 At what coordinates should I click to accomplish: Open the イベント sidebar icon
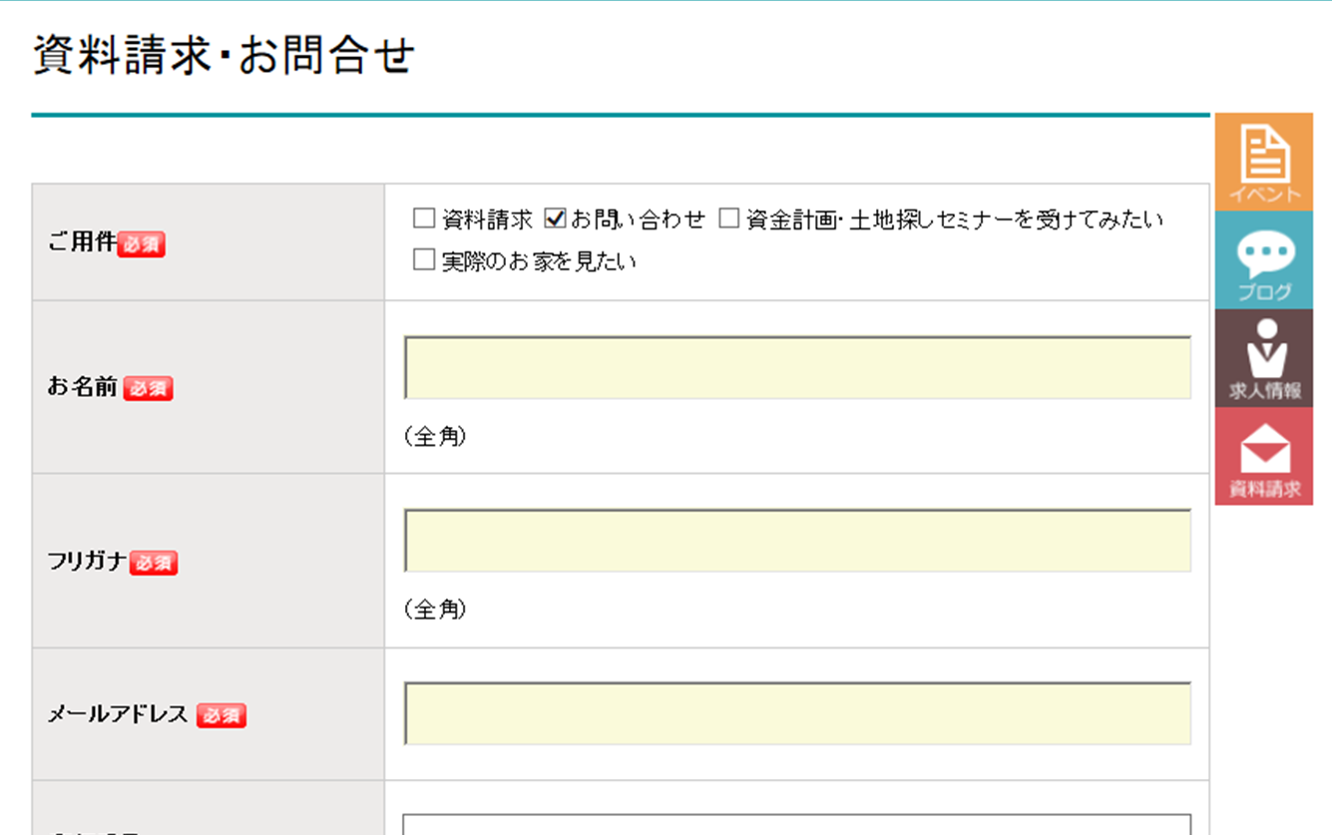[1264, 162]
